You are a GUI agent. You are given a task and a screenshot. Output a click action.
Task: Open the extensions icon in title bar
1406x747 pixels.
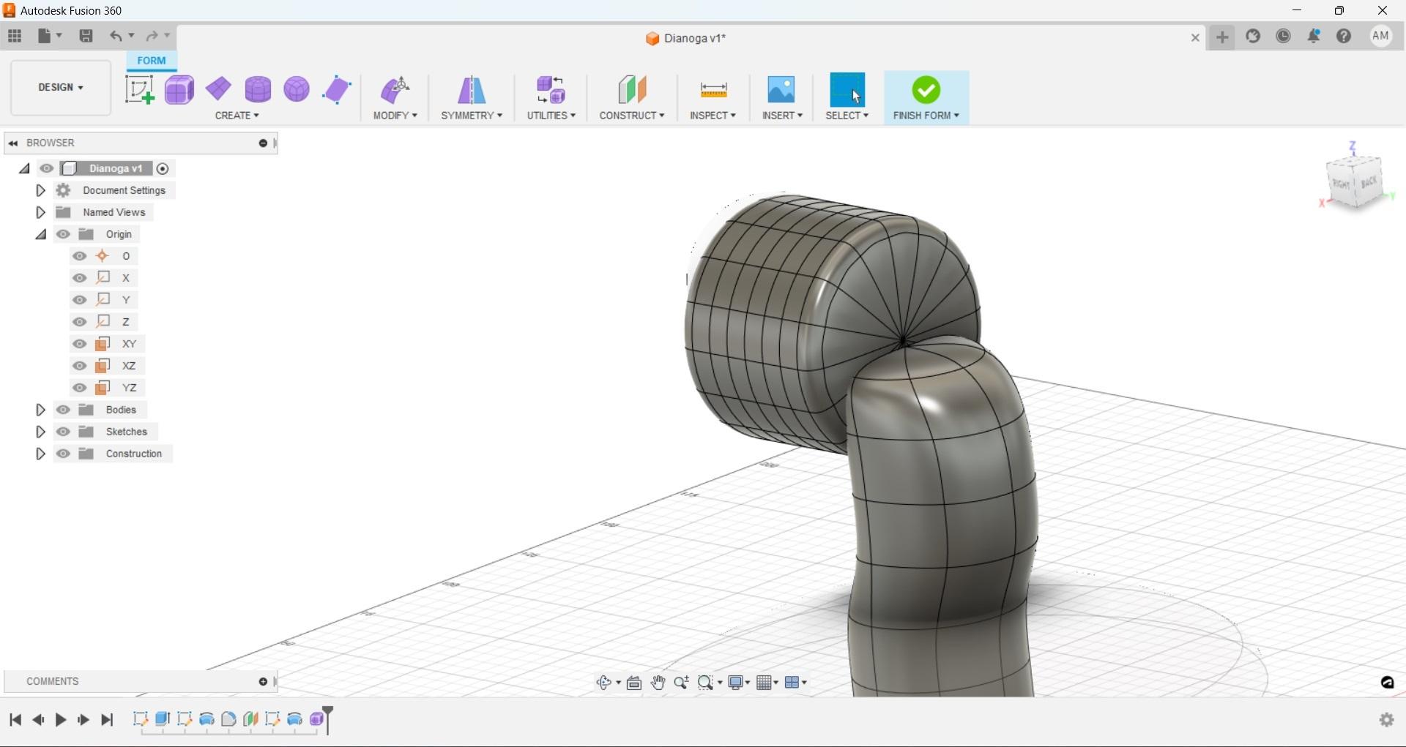(1253, 36)
